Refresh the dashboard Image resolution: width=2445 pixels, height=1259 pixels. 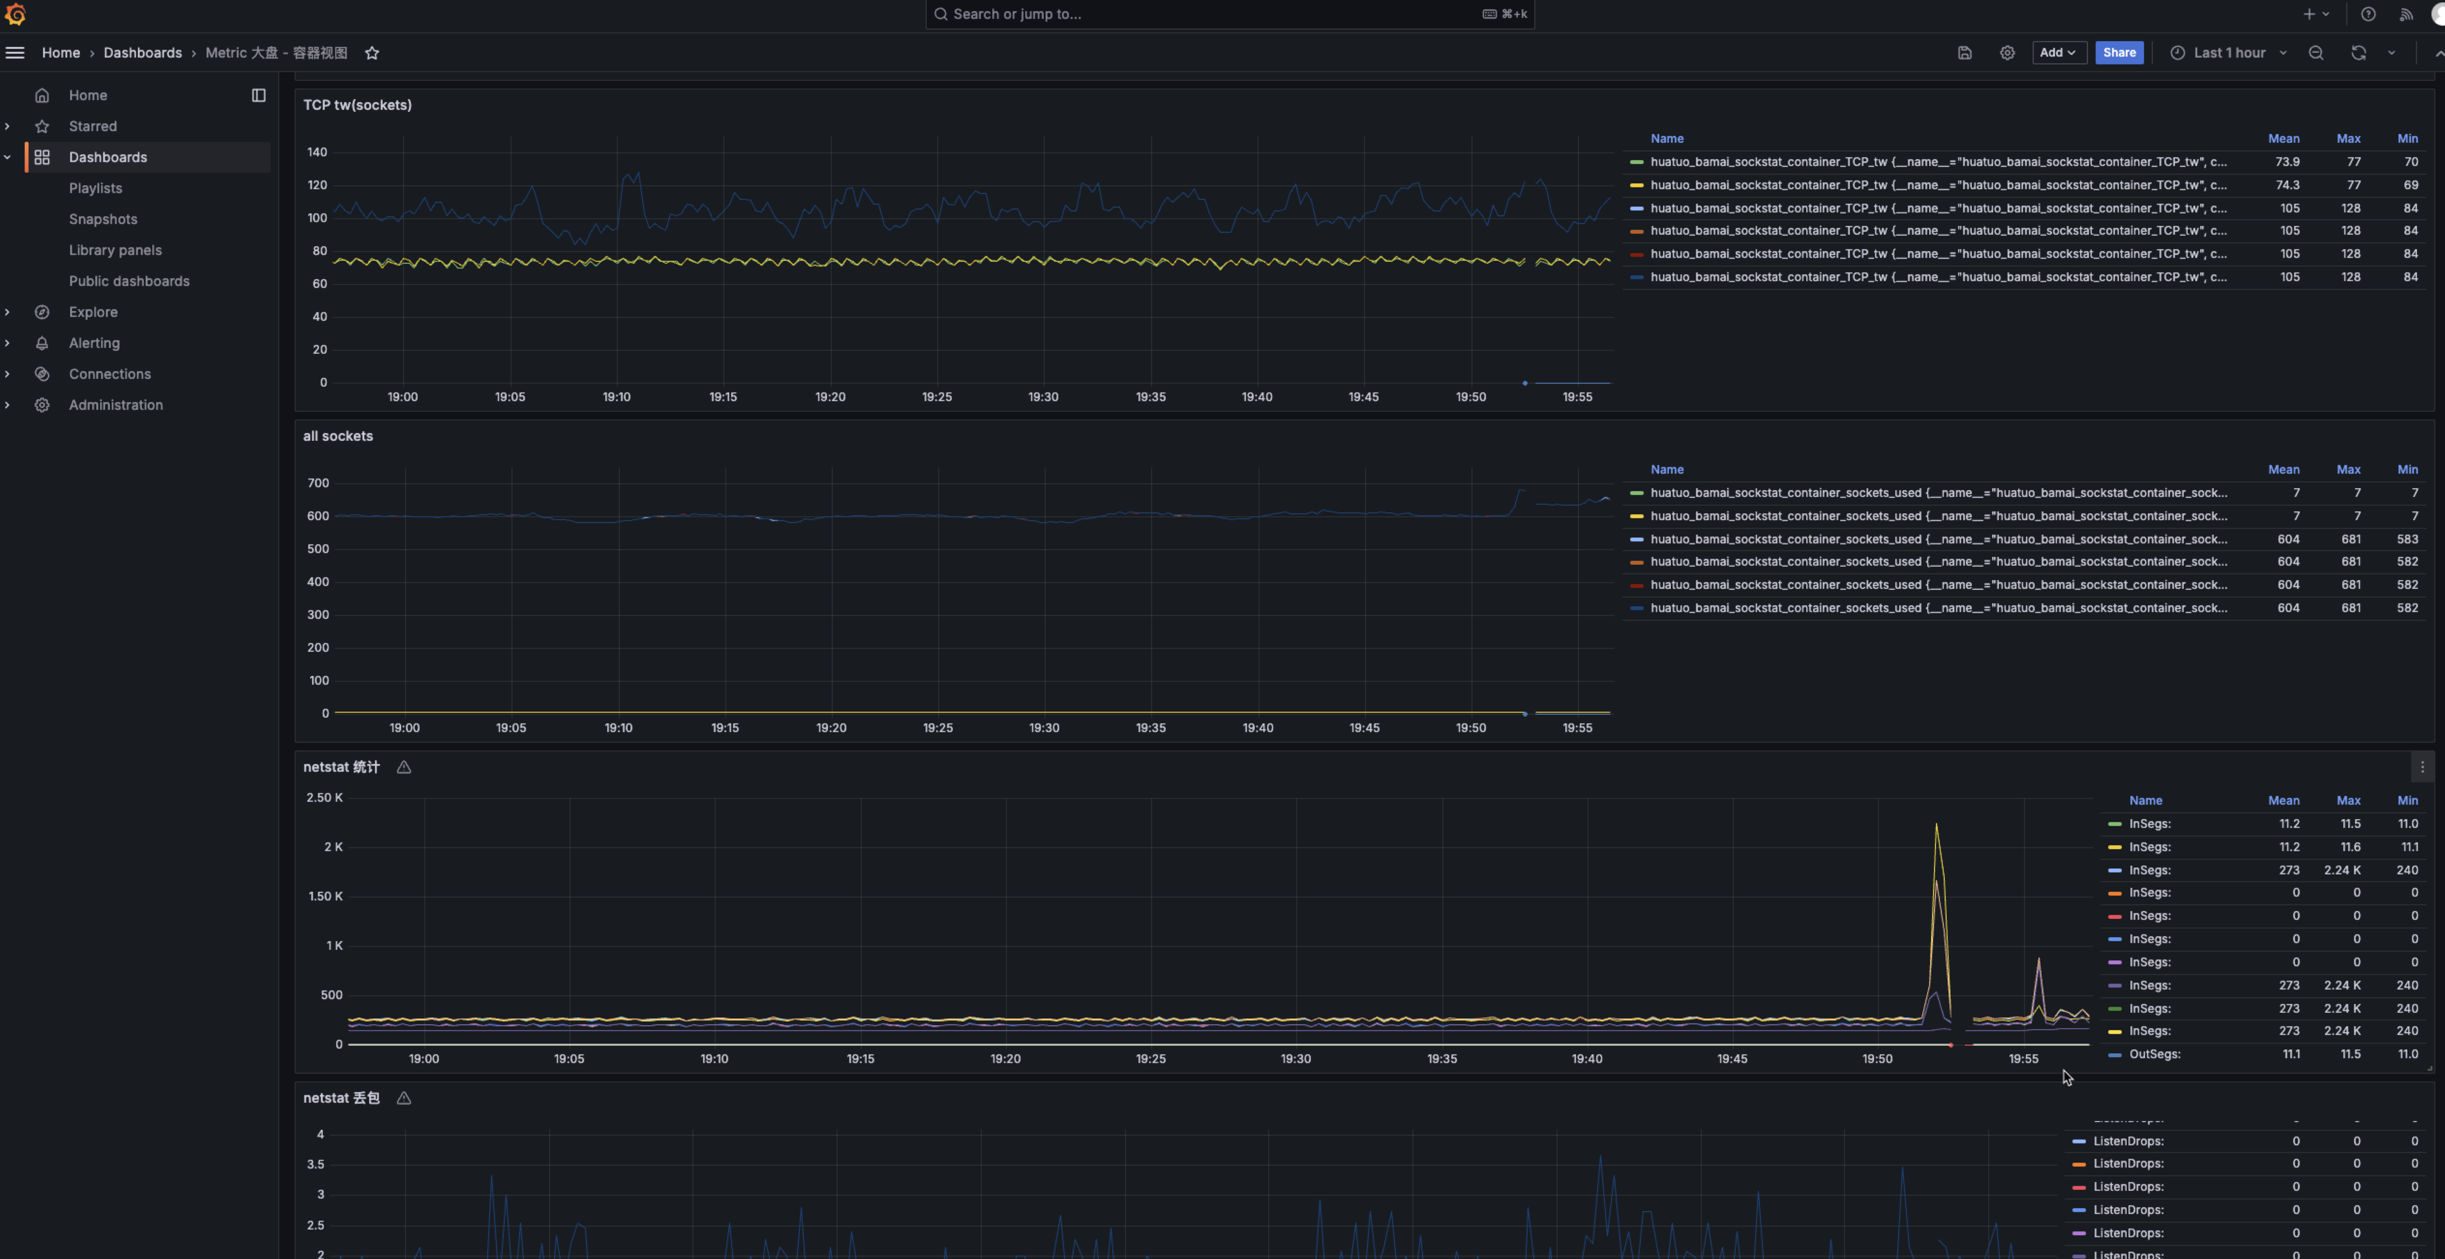click(x=2358, y=53)
